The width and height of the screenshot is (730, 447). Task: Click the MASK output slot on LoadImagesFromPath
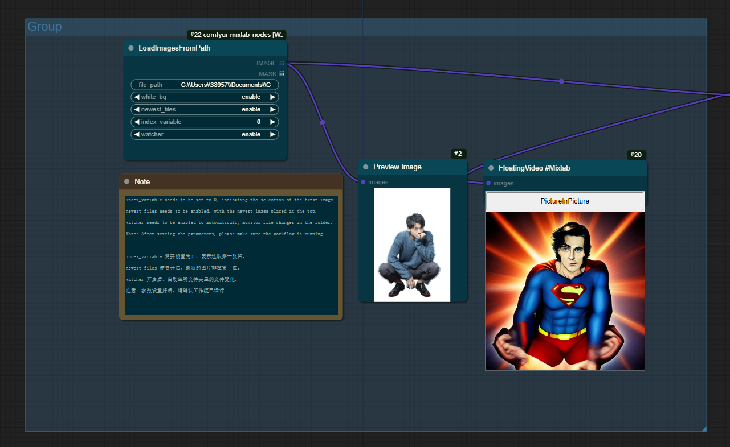282,74
